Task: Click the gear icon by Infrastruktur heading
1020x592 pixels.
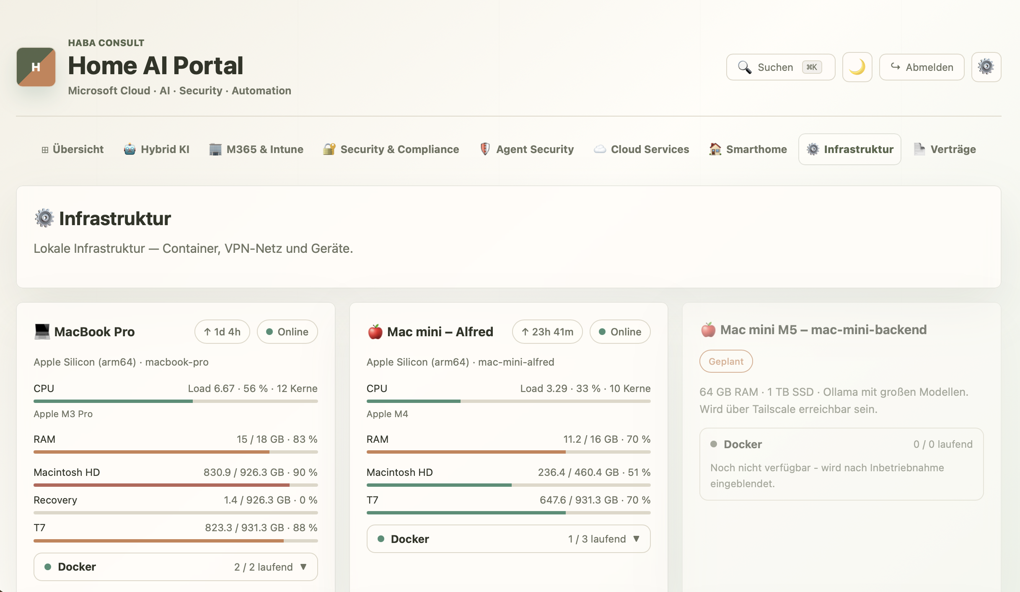Action: pyautogui.click(x=44, y=218)
